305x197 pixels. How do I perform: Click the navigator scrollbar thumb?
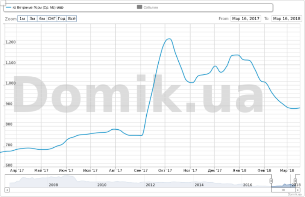(283, 190)
